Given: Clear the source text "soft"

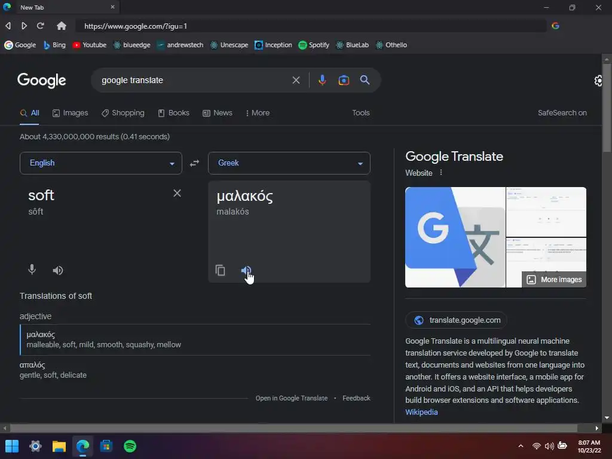Looking at the screenshot, I should pos(177,193).
